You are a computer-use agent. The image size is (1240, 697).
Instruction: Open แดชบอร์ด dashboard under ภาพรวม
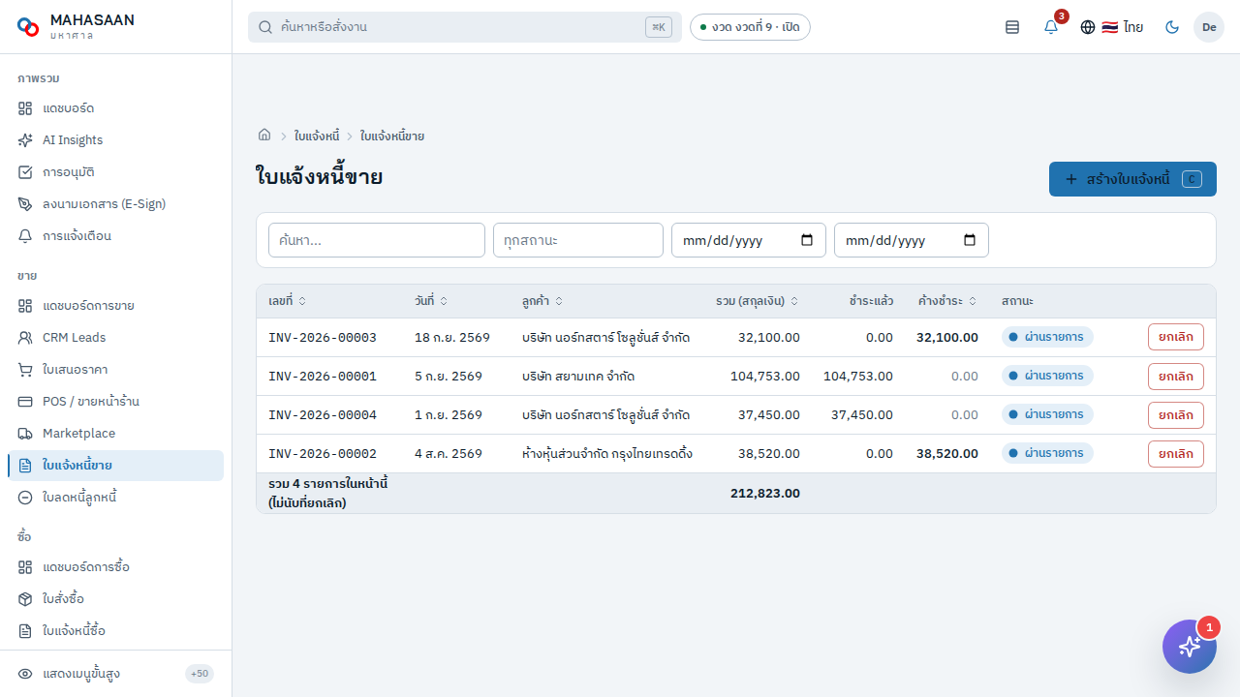(x=116, y=108)
